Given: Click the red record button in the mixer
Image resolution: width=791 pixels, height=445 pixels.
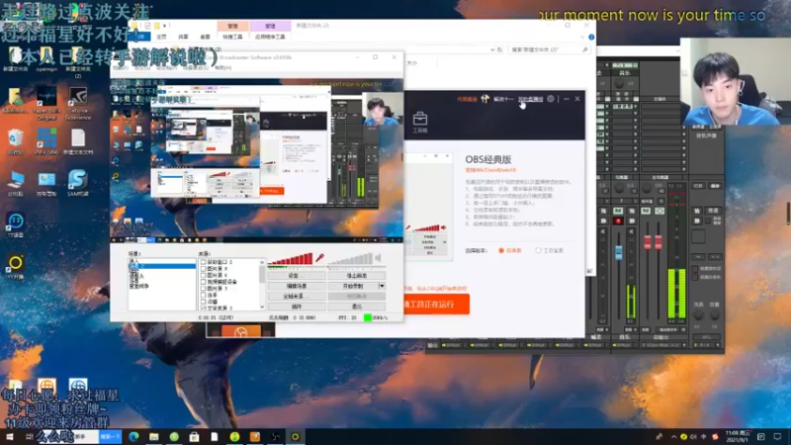Looking at the screenshot, I should pos(617,221).
